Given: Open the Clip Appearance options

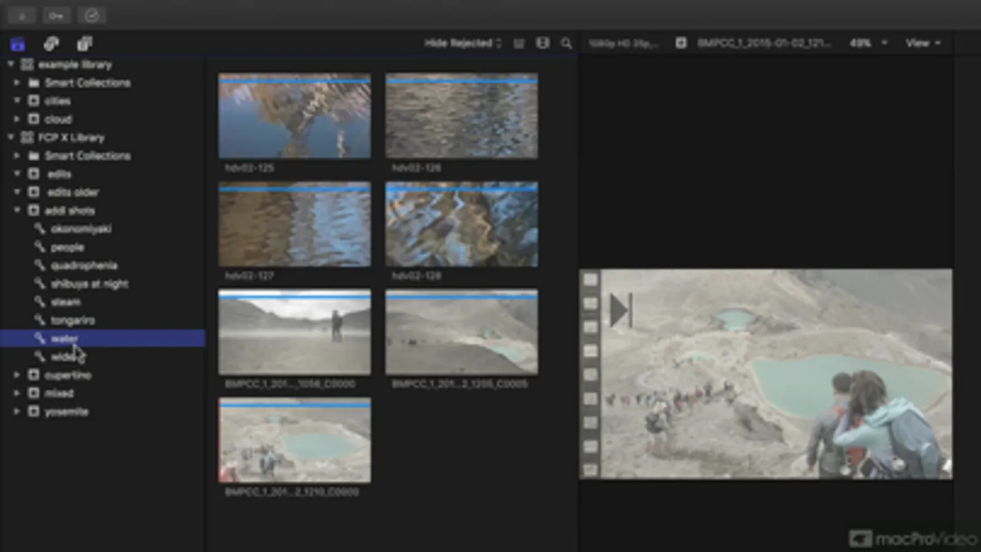Looking at the screenshot, I should [x=542, y=44].
